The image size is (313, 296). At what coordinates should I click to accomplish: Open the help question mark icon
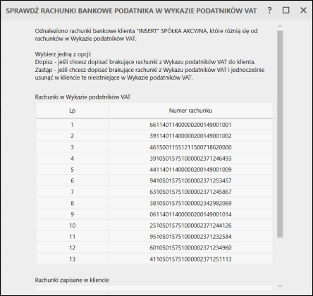[x=269, y=11]
